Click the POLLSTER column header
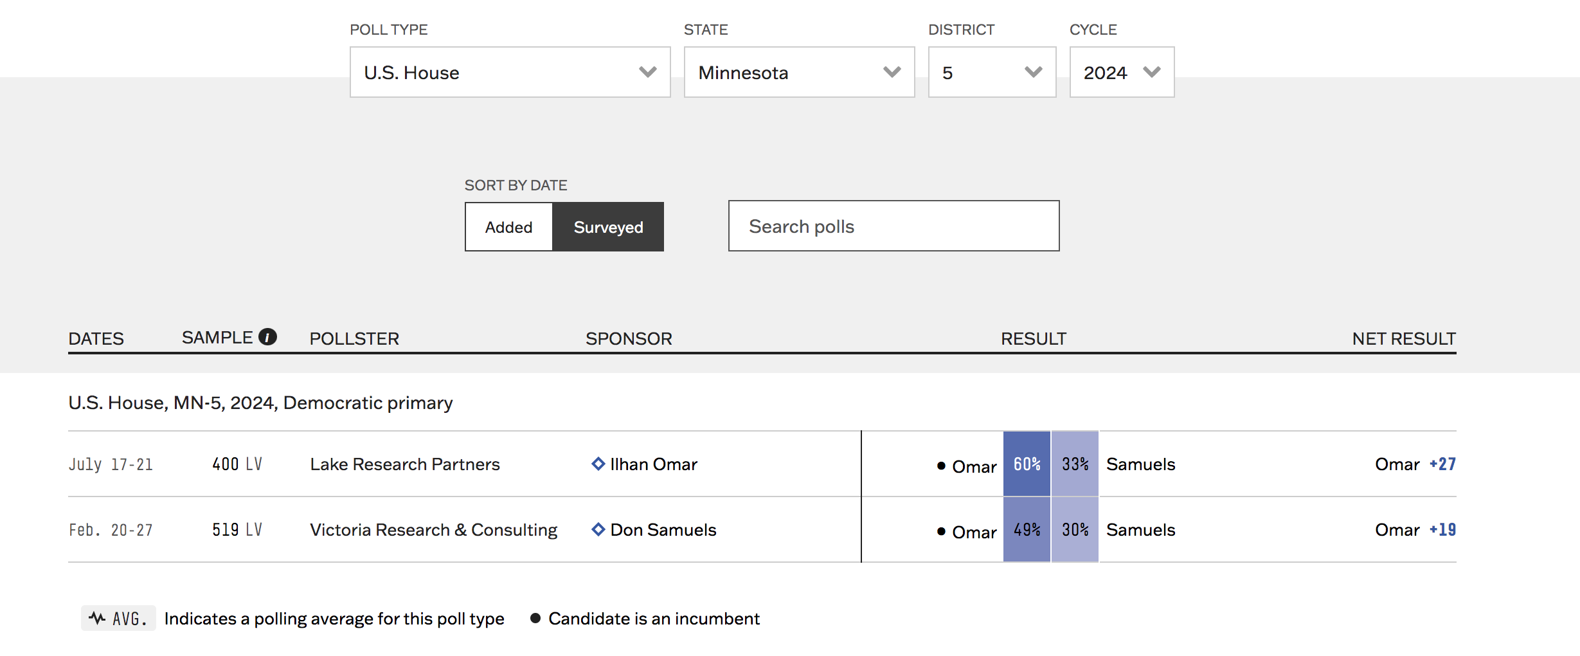This screenshot has height=656, width=1580. pyautogui.click(x=354, y=338)
